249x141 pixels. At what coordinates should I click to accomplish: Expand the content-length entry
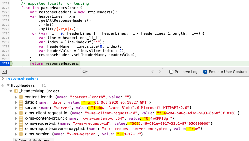16,97
